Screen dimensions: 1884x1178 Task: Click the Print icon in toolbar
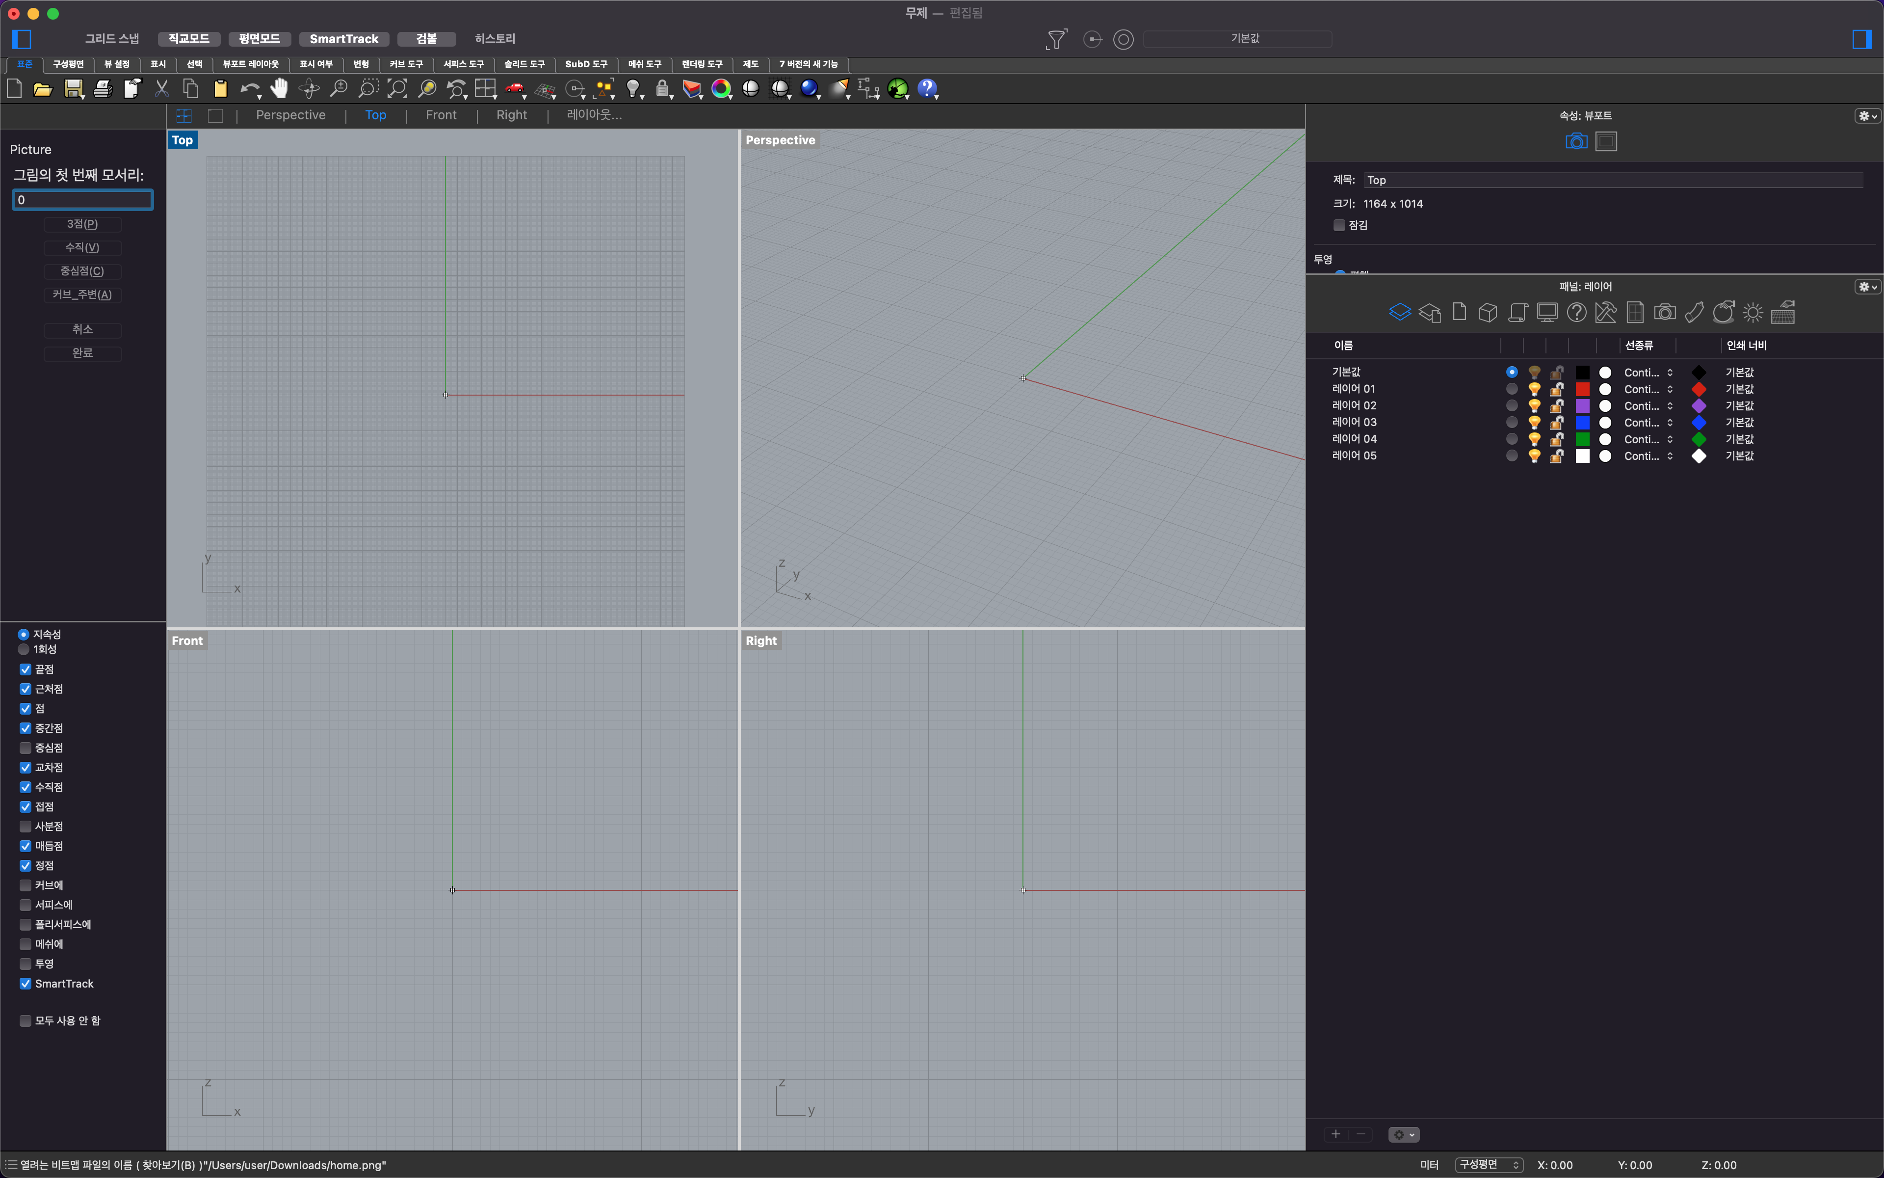(x=103, y=89)
